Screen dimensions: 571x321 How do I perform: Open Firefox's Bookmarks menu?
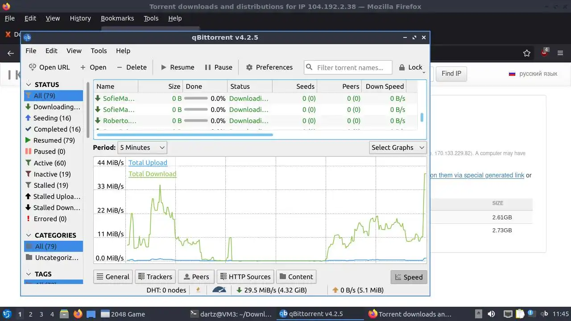pyautogui.click(x=117, y=18)
